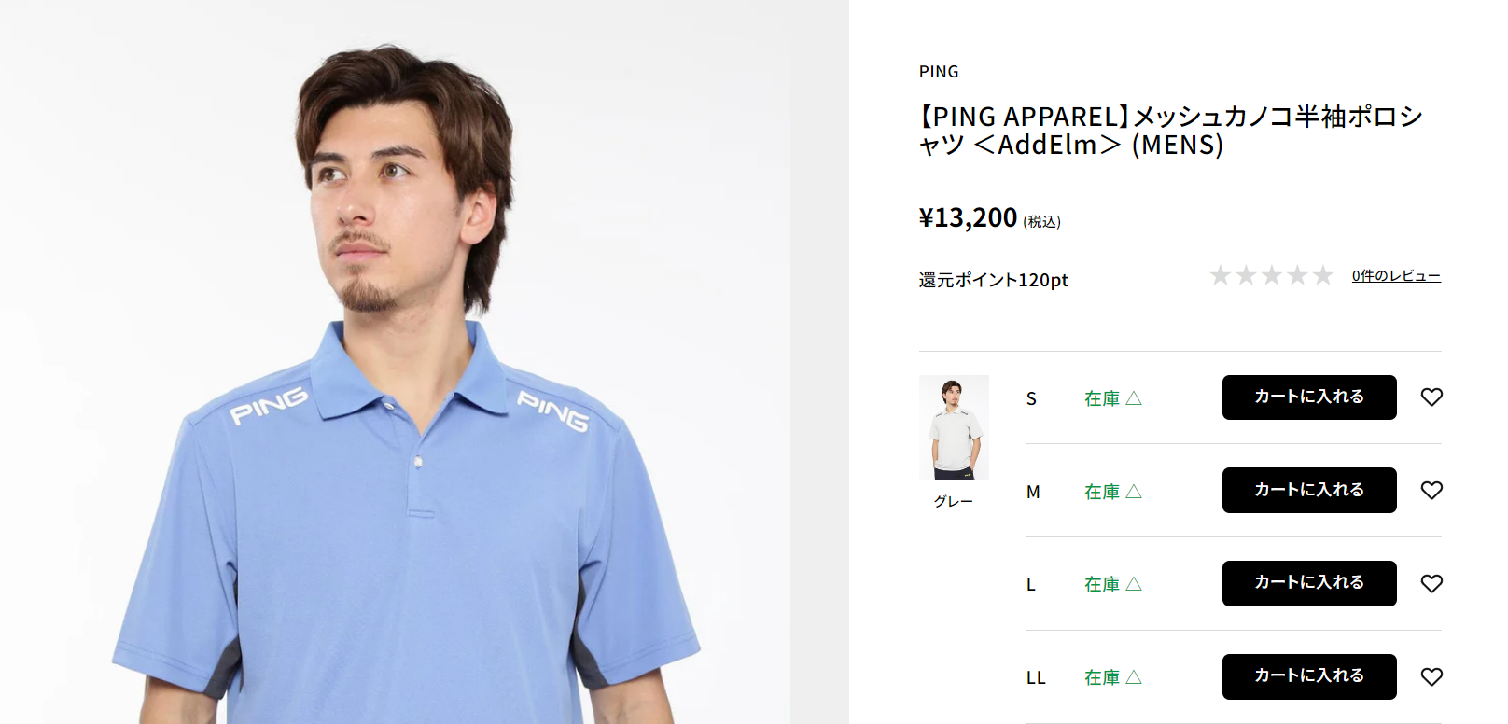Click the stock triangle icon for size LL
This screenshot has height=724, width=1508.
(1134, 677)
